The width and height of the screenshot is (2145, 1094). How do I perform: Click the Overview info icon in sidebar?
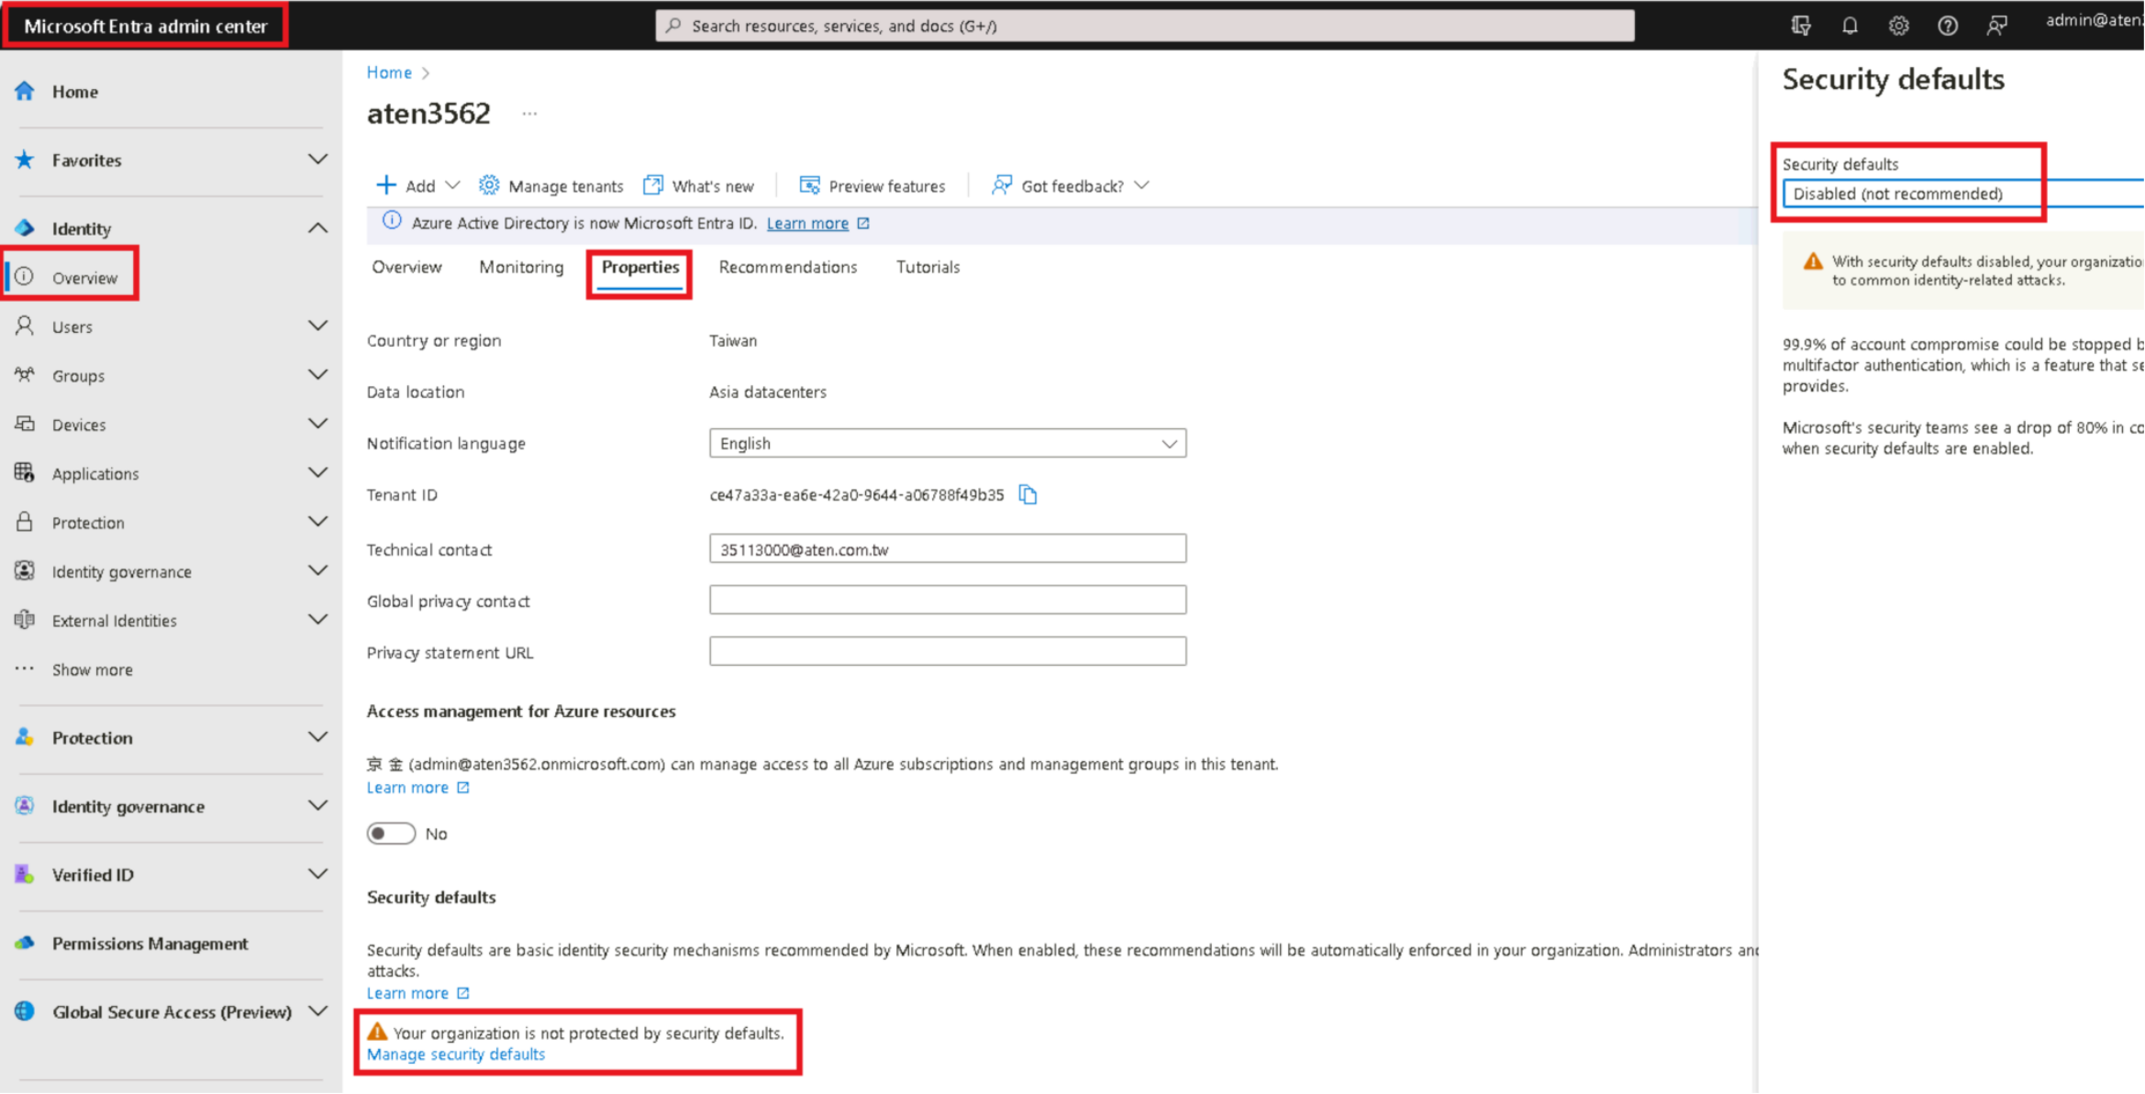coord(25,277)
